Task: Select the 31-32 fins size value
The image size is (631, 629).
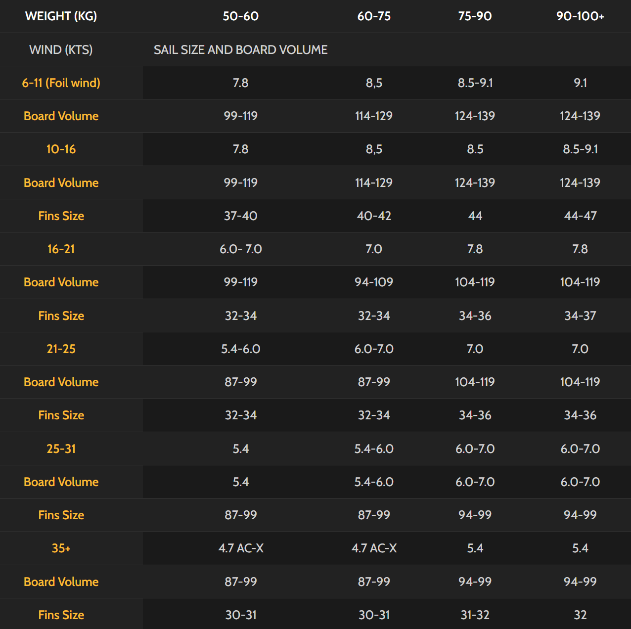Action: [475, 615]
